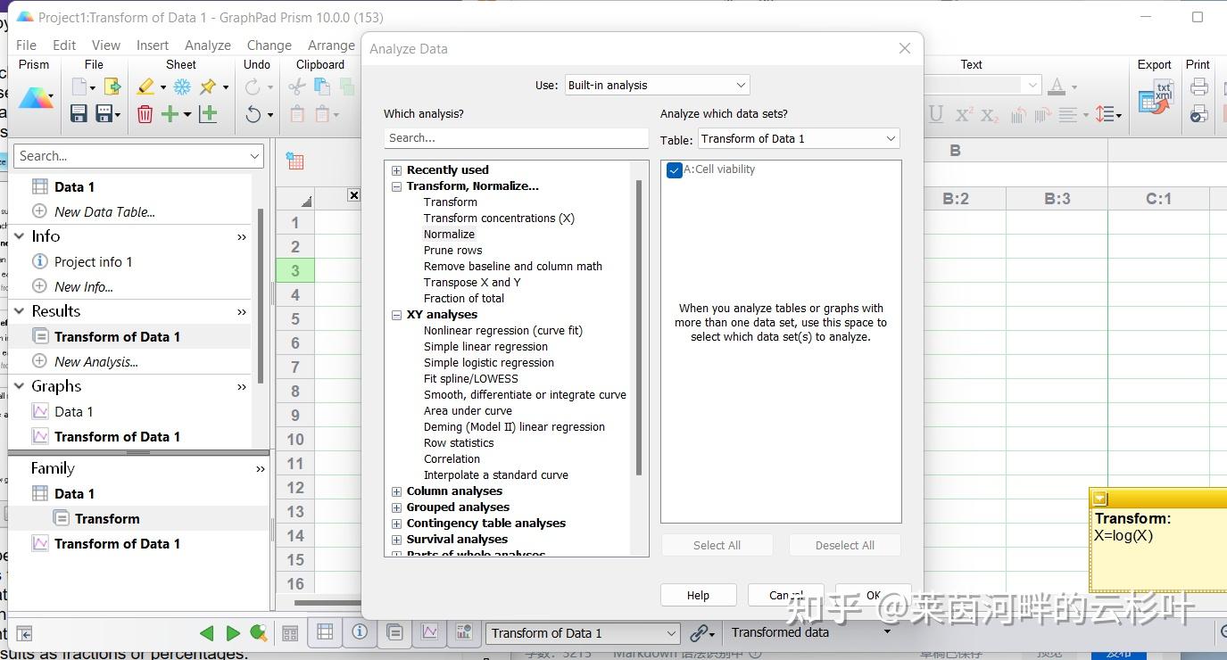Image resolution: width=1227 pixels, height=660 pixels.
Task: Expand the Contingency table analyses group
Action: pyautogui.click(x=396, y=524)
